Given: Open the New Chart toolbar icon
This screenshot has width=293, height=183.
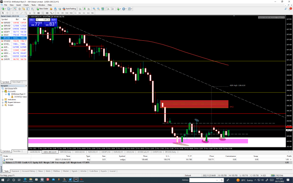Looking at the screenshot, I should coord(3,9).
